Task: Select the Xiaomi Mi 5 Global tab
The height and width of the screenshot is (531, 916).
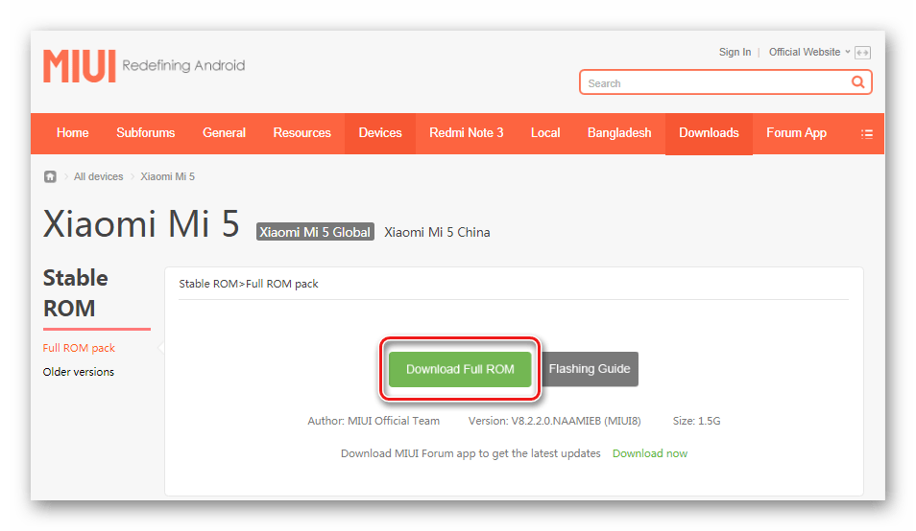Action: tap(315, 232)
